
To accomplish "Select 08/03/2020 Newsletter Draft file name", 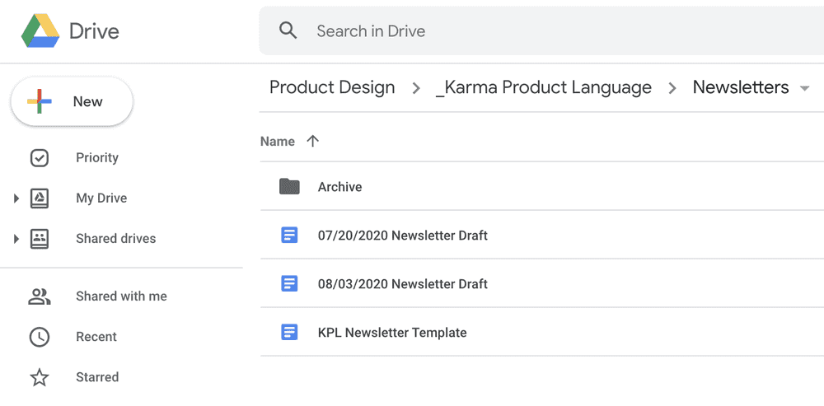I will pos(403,284).
